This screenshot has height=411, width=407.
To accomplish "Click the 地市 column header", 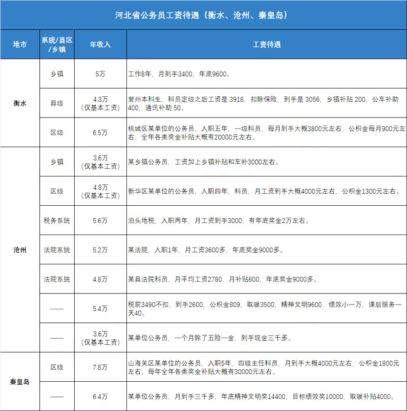I will [20, 45].
